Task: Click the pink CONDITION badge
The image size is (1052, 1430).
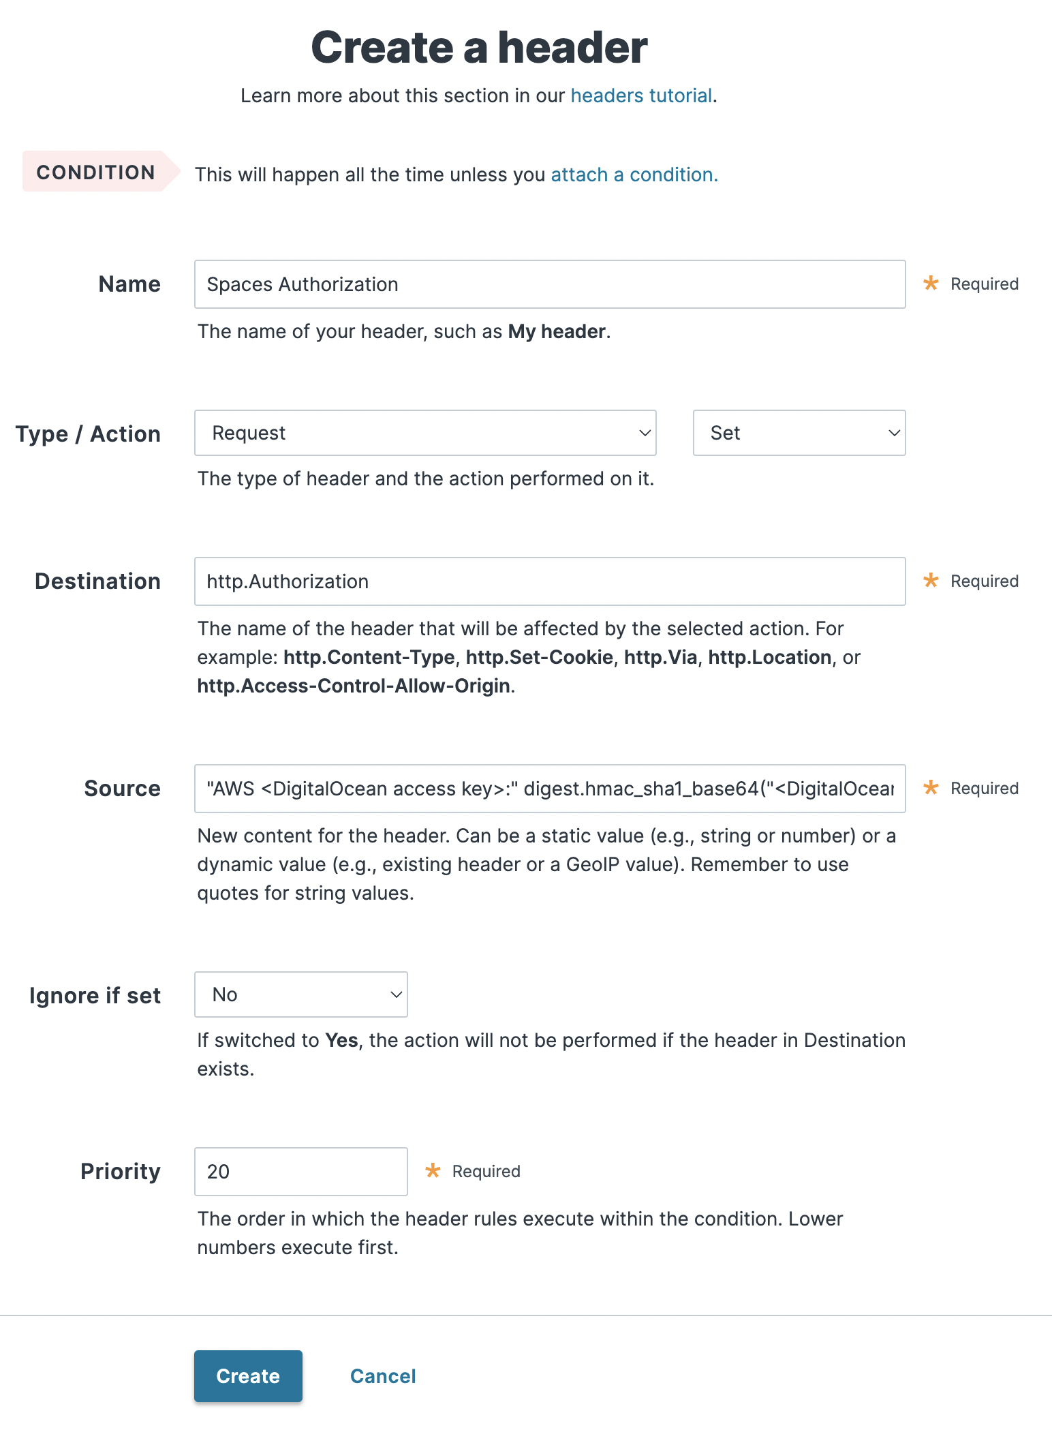Action: point(95,172)
